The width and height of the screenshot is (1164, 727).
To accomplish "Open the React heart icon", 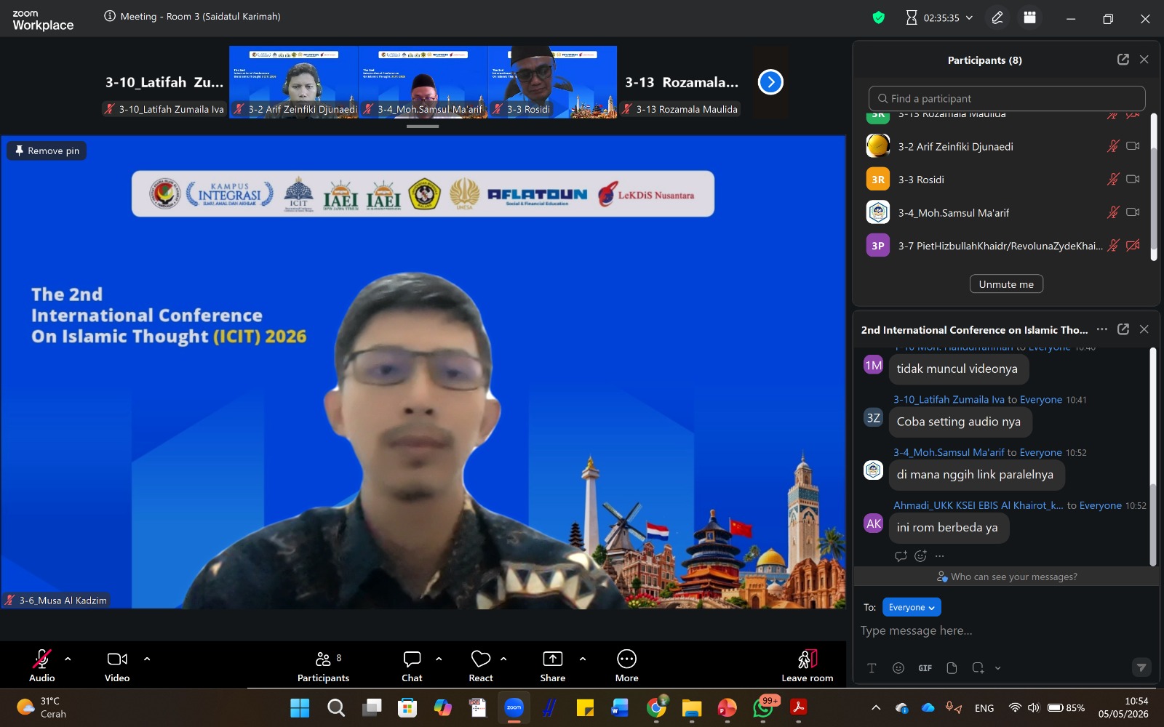I will click(481, 659).
